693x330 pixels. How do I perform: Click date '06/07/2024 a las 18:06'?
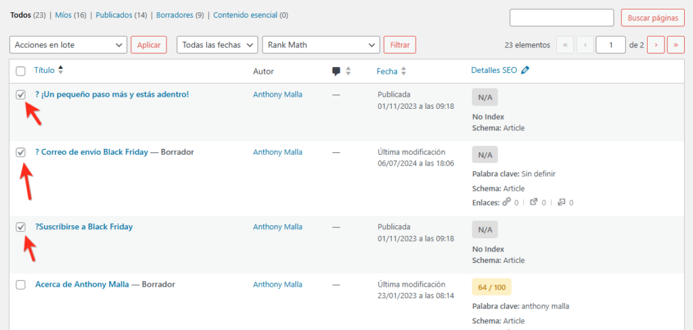pos(416,163)
